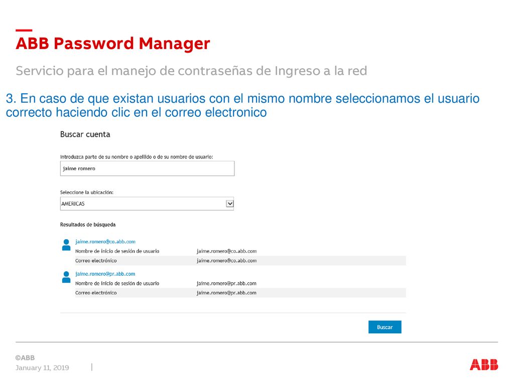Open the Seleccione la ubicación combo box
This screenshot has height=385, width=514.
coord(147,204)
